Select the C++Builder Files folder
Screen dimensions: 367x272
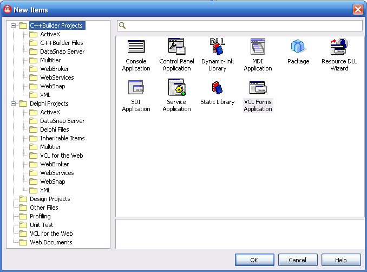click(x=62, y=43)
